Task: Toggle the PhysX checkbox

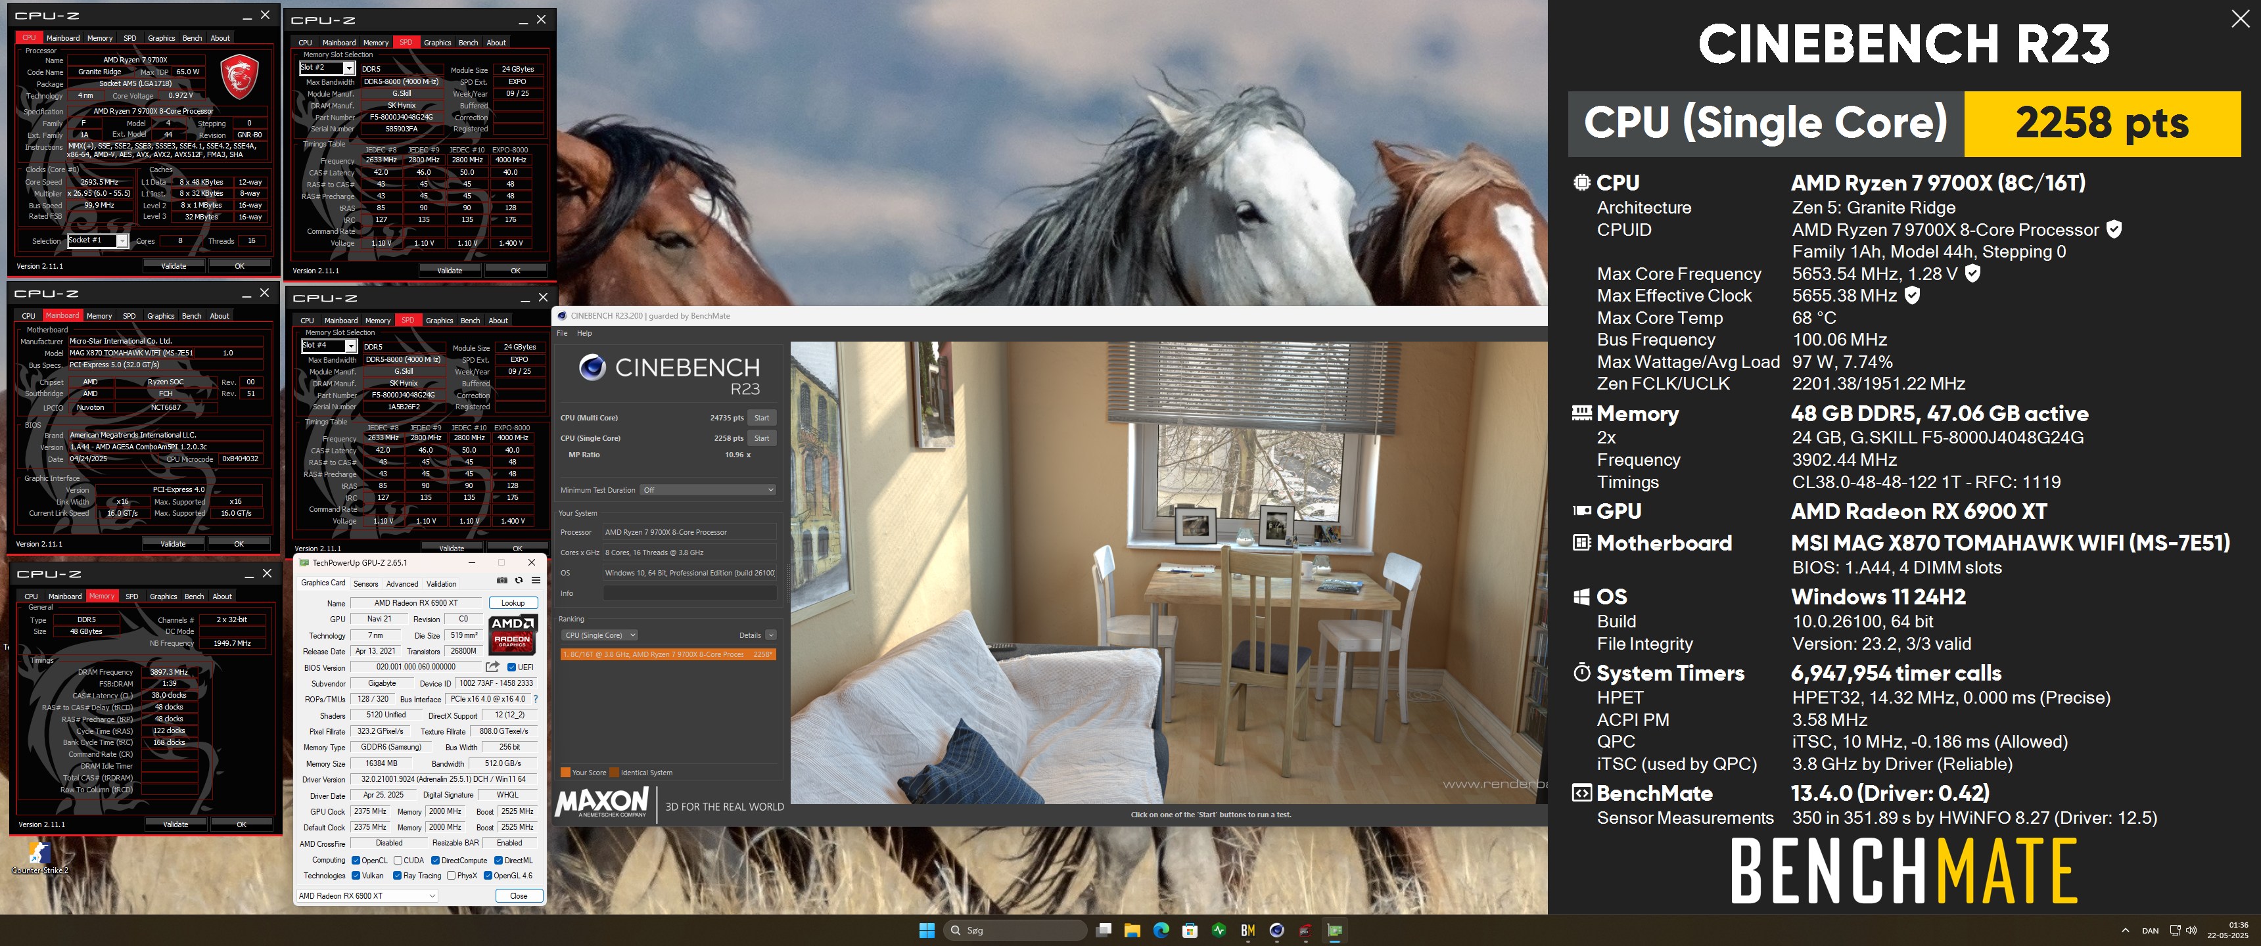Action: (x=451, y=875)
